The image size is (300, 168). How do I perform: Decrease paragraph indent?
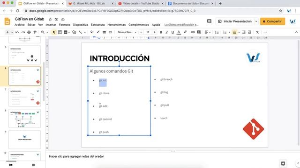point(244,32)
